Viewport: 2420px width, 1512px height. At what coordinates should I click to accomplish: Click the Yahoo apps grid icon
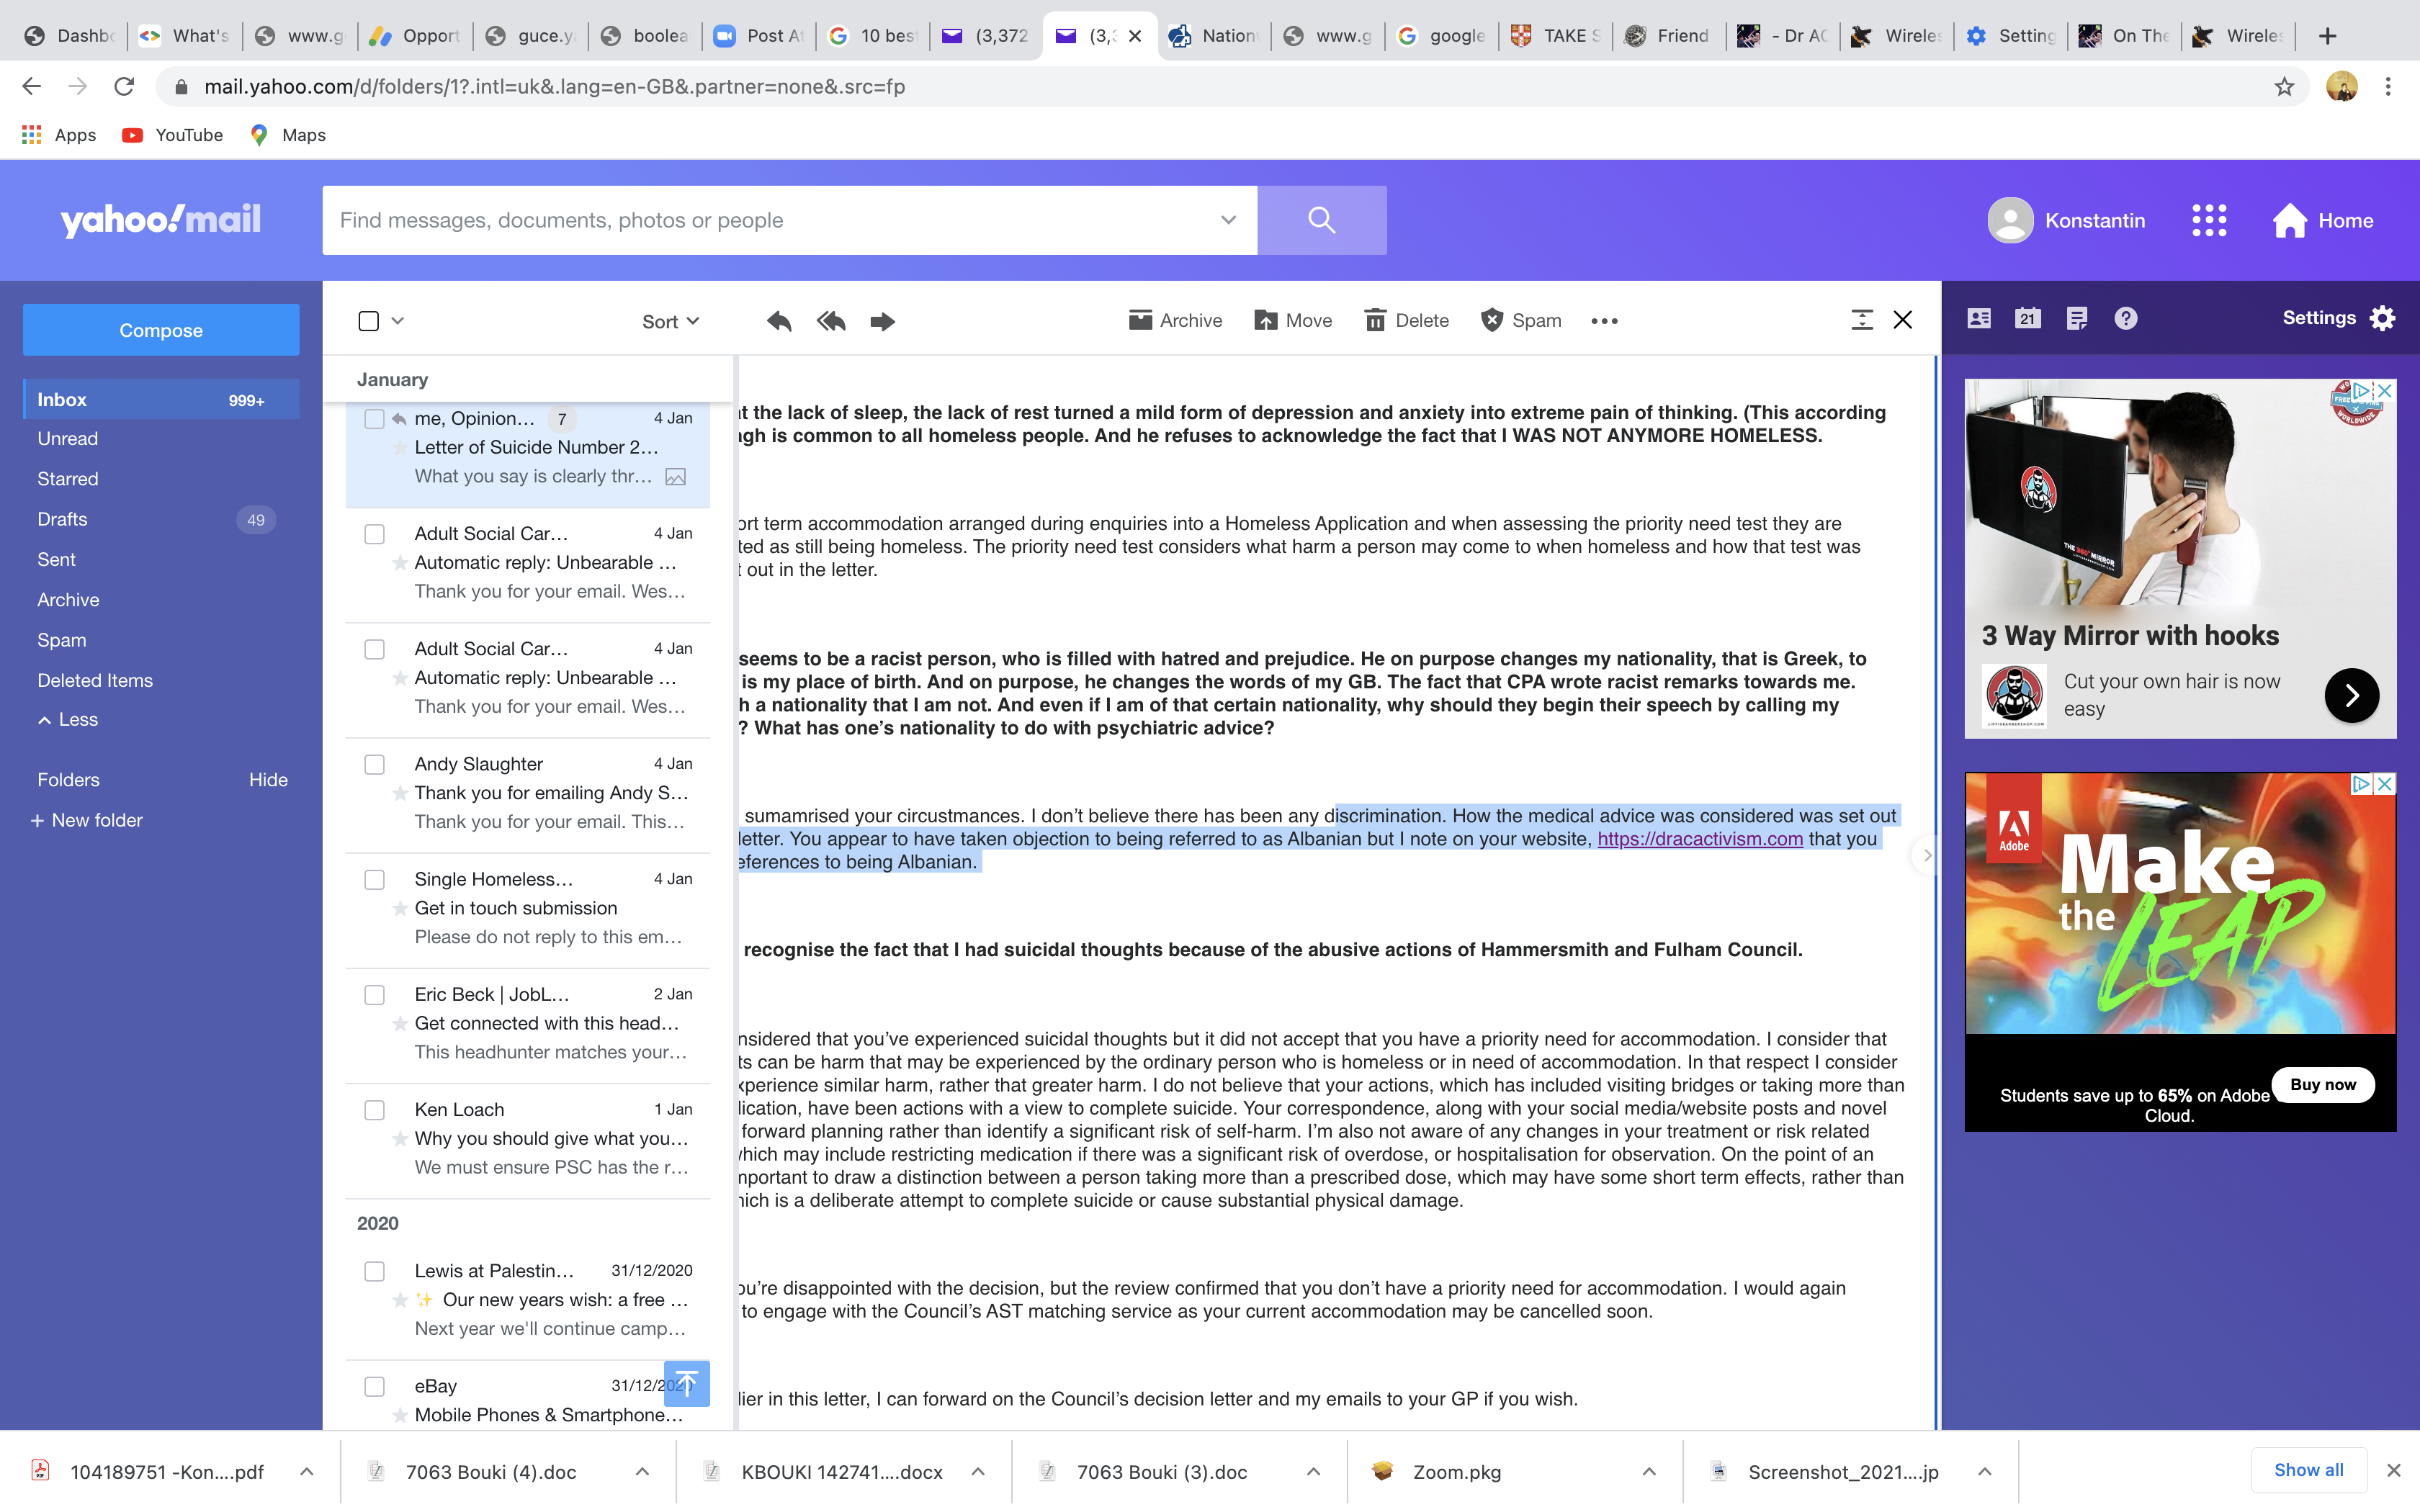point(2208,220)
